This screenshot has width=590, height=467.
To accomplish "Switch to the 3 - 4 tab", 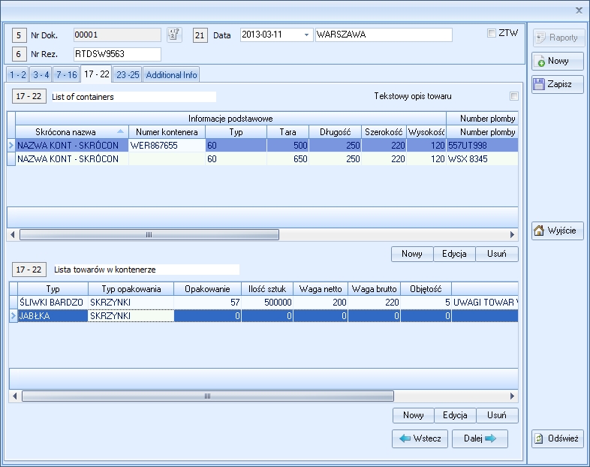I will coord(41,75).
